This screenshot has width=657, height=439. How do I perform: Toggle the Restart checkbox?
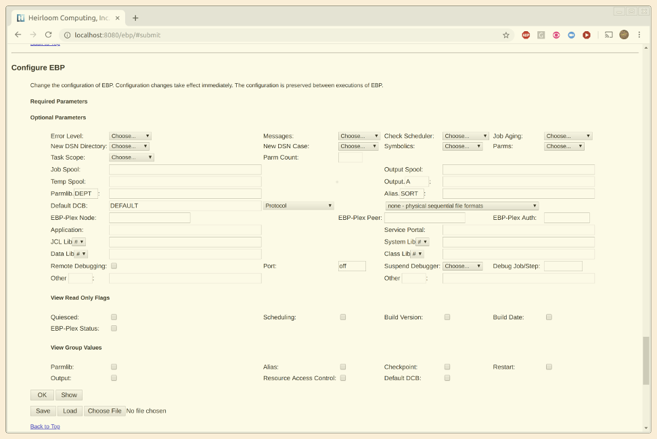point(549,367)
